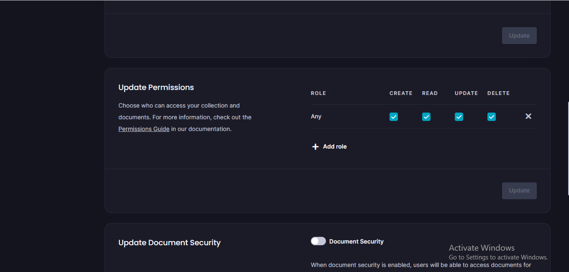Uncheck Read permission for Any role
Screen dimensions: 569x272
pyautogui.click(x=426, y=117)
